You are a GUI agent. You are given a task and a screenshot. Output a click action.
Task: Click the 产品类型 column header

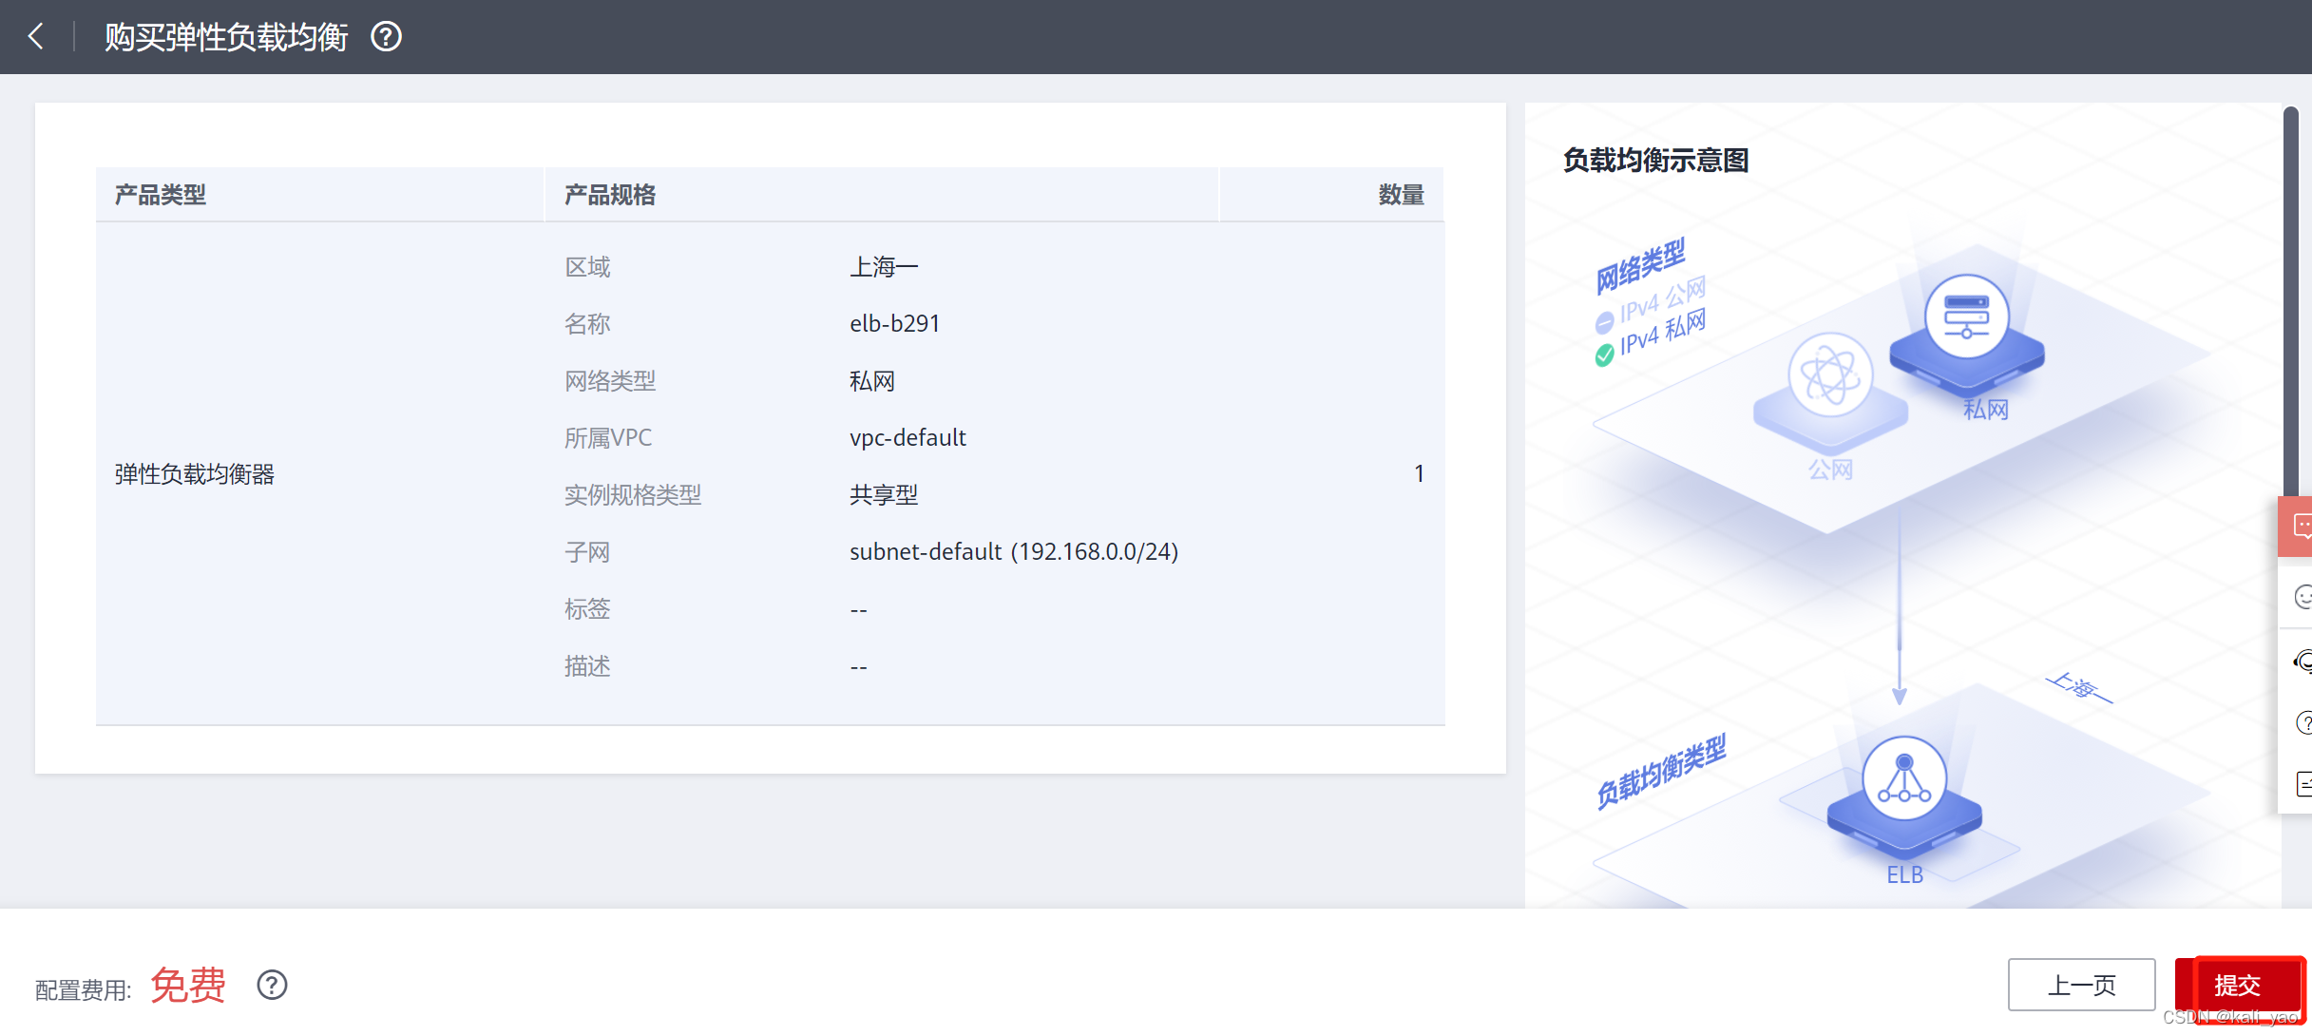(161, 195)
